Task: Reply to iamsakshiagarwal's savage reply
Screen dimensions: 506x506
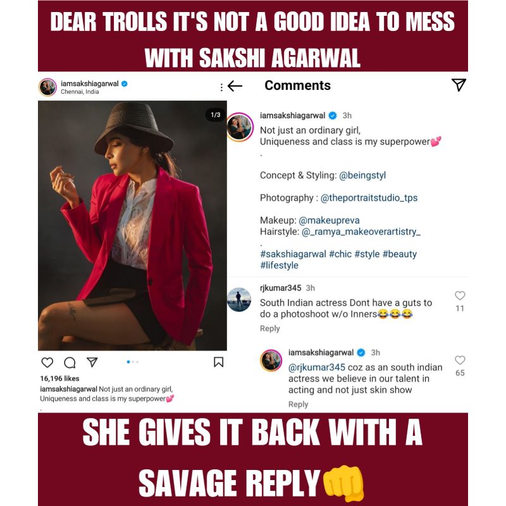Action: [298, 404]
